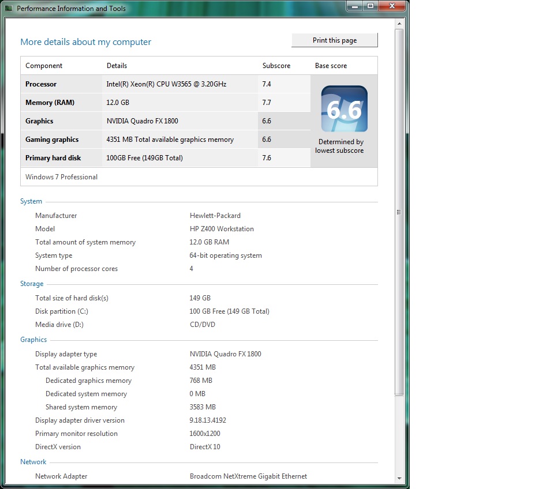Click the vertical scrollbar thumb
Screen dimensions: 554x489
[399, 212]
